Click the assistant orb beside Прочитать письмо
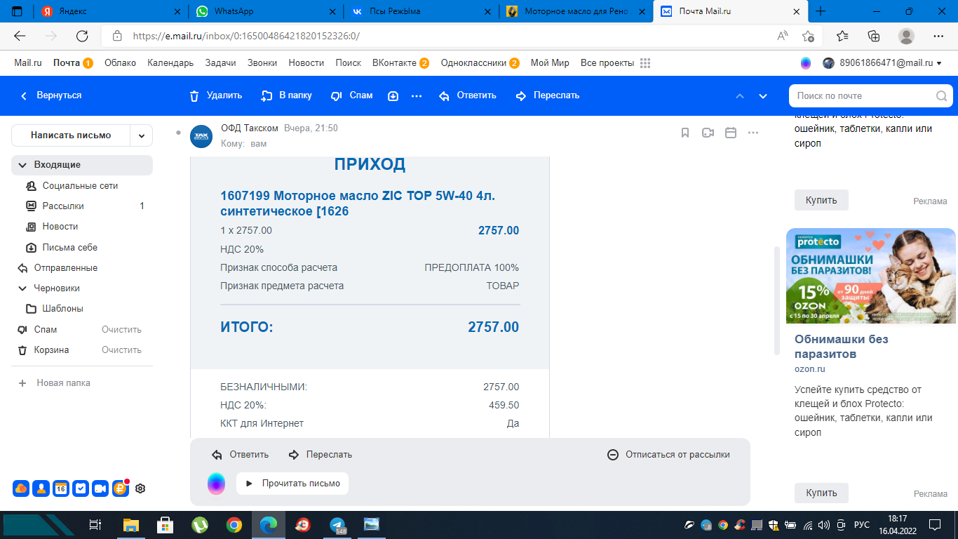 click(216, 484)
